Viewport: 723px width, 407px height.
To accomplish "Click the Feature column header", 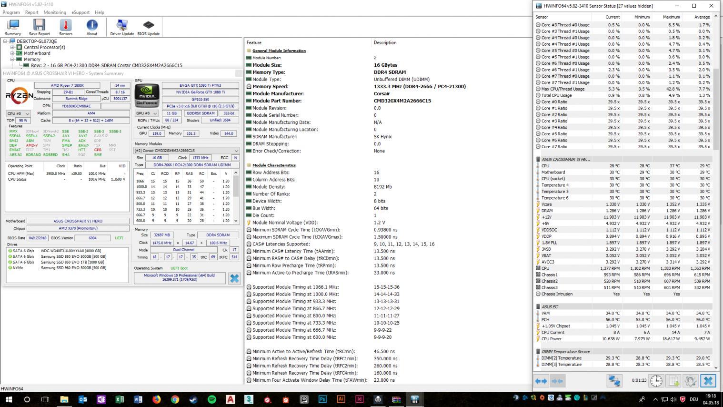I will pyautogui.click(x=308, y=42).
